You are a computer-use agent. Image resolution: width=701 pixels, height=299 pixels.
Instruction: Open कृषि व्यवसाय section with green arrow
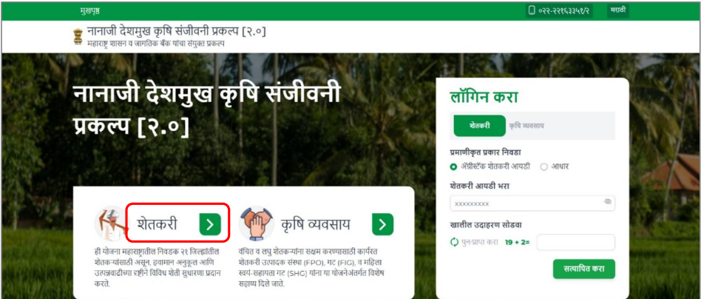[x=383, y=224]
